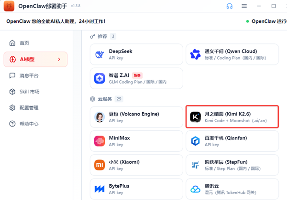Image resolution: width=287 pixels, height=200 pixels.
Task: Choose the 月之暗面 (Kimi K2.6) card
Action: click(x=232, y=117)
